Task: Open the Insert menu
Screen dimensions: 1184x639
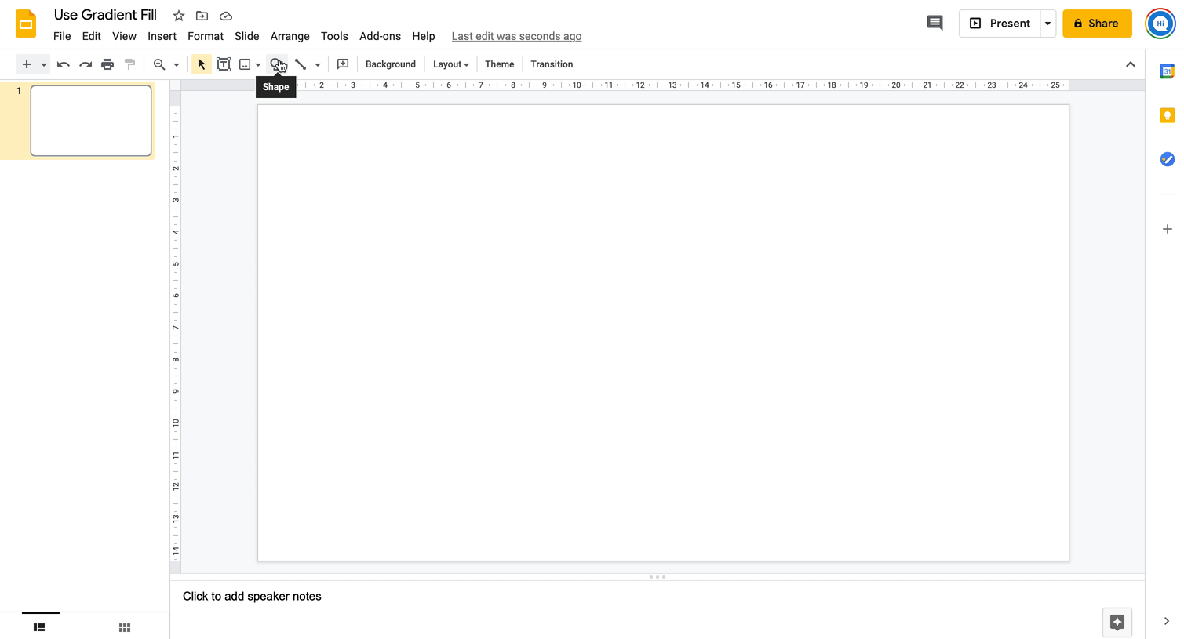Action: tap(162, 36)
